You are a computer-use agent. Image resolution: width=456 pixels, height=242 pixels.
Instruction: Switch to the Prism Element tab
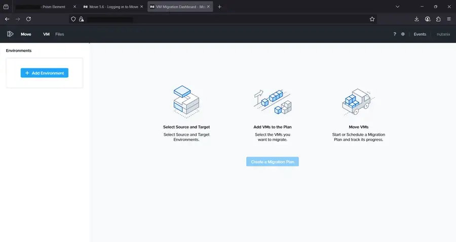pos(46,7)
